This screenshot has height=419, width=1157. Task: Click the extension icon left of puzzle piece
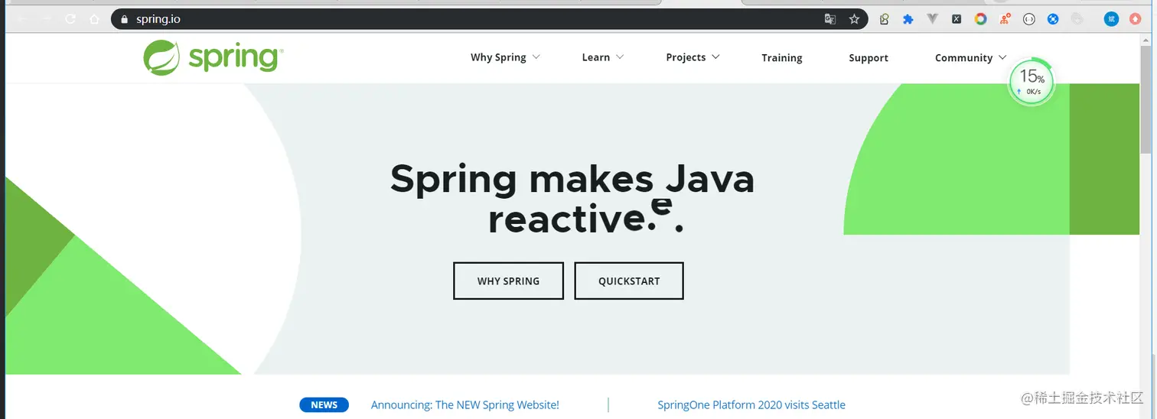tap(884, 19)
